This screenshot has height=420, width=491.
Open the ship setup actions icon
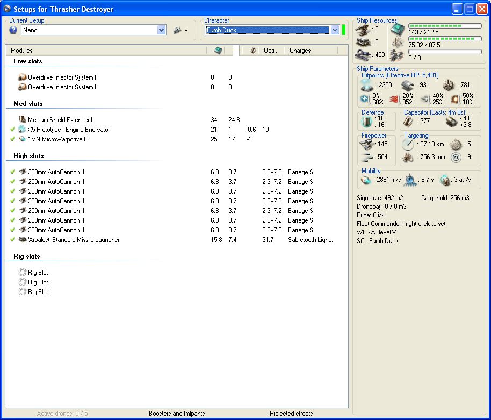[177, 31]
